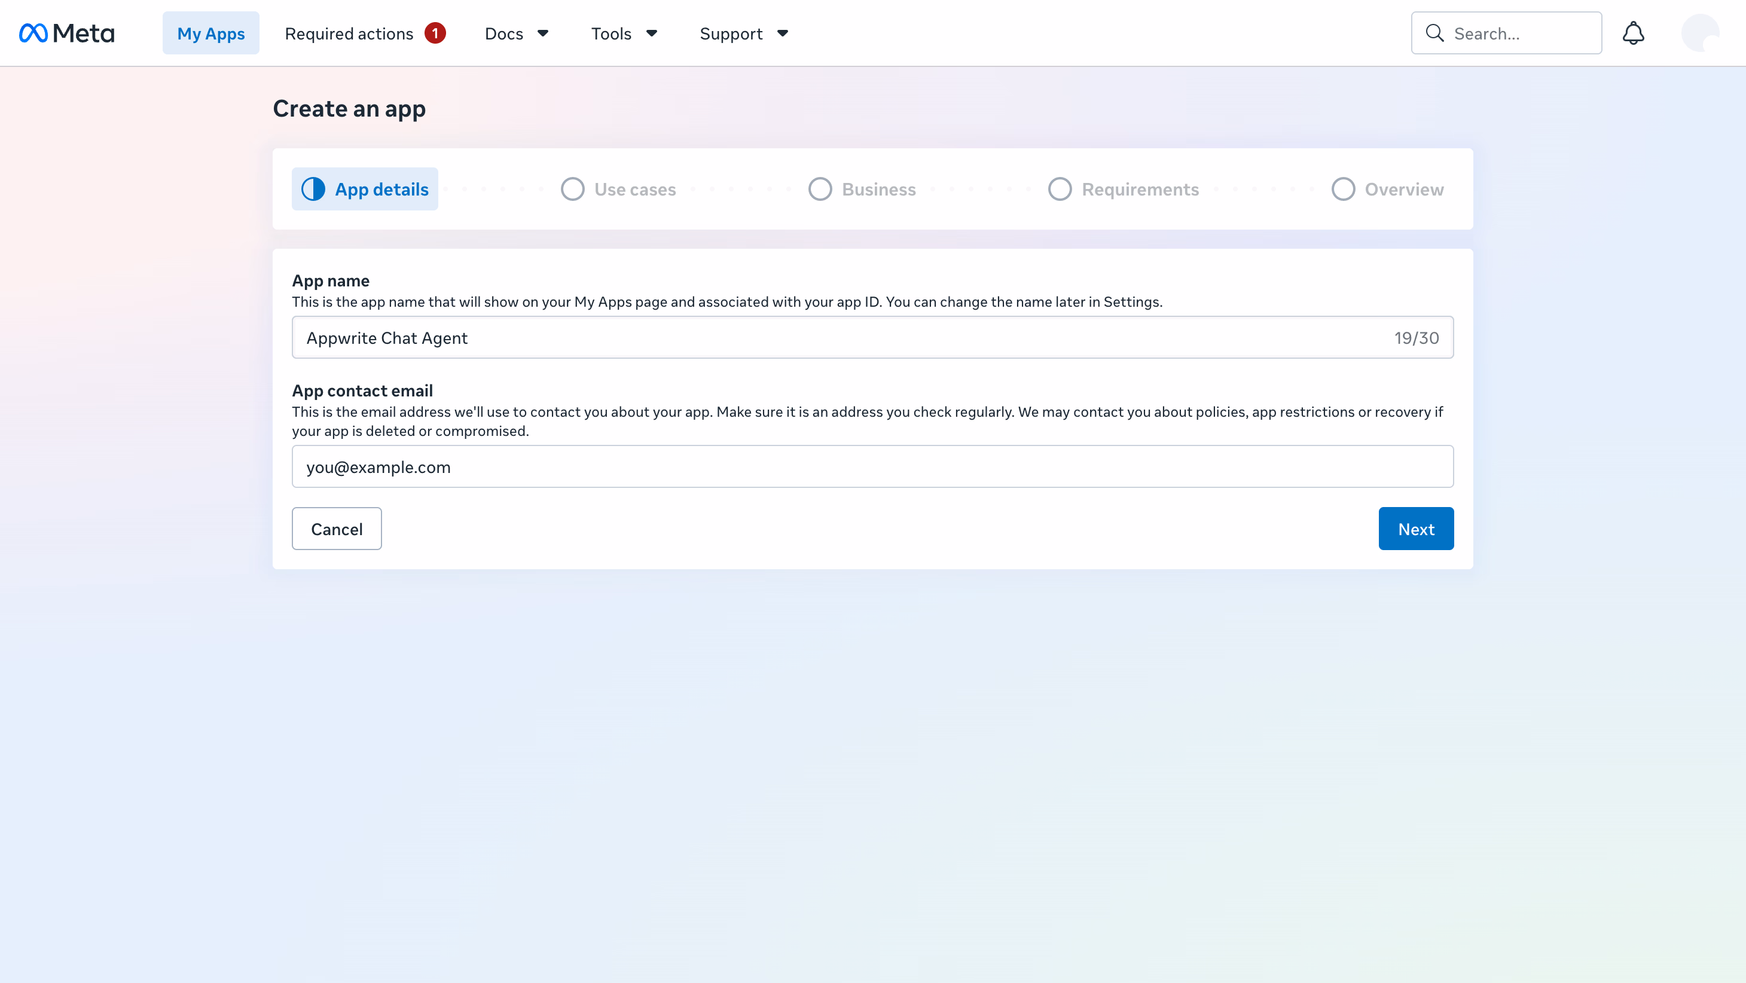Screen dimensions: 1746x983
Task: Click the 19/30 character counter
Action: 1417,338
